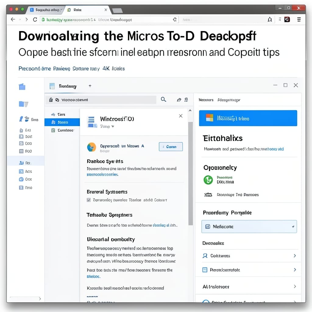312x312 pixels.
Task: Open the 'FOO' sidebar item
Action: [x=25, y=151]
